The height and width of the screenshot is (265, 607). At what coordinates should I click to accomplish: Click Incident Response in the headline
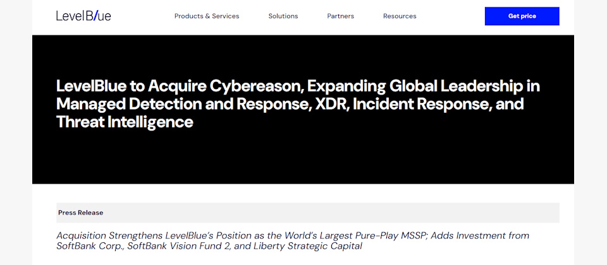coord(419,104)
